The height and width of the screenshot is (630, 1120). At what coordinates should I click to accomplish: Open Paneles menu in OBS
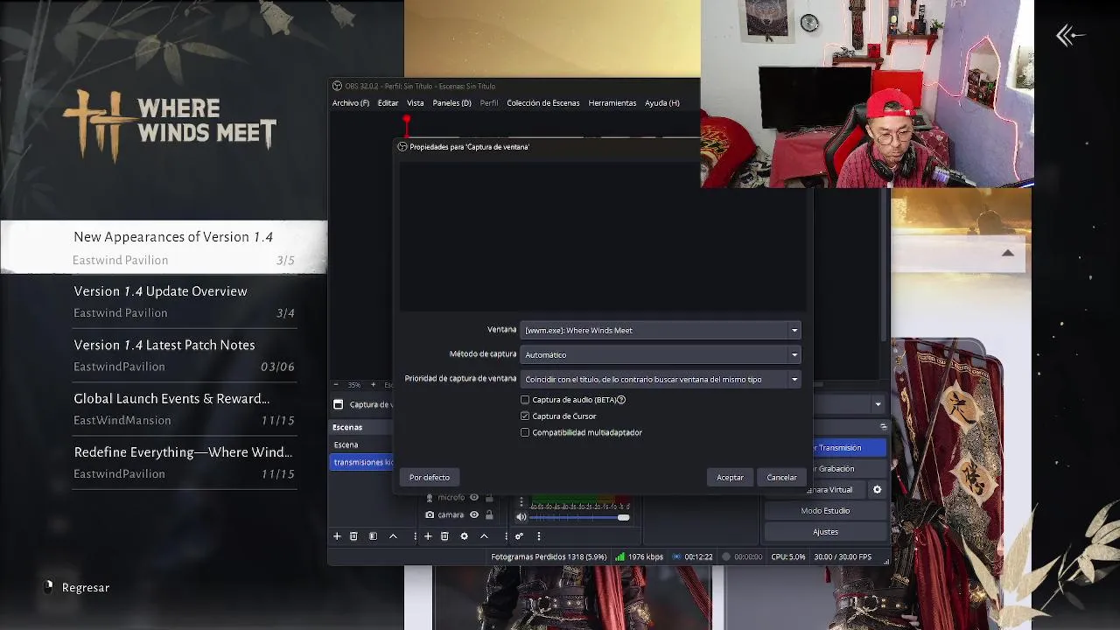[x=451, y=103]
